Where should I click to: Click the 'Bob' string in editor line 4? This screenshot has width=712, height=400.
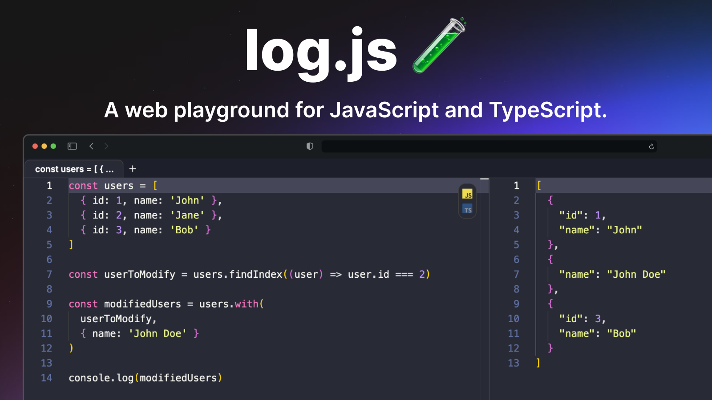[x=184, y=230]
